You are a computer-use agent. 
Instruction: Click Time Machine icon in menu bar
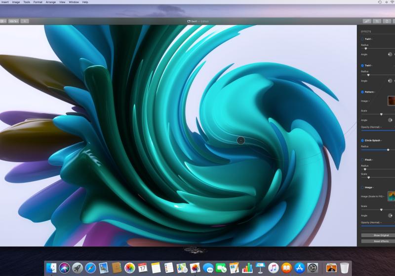[380, 2]
